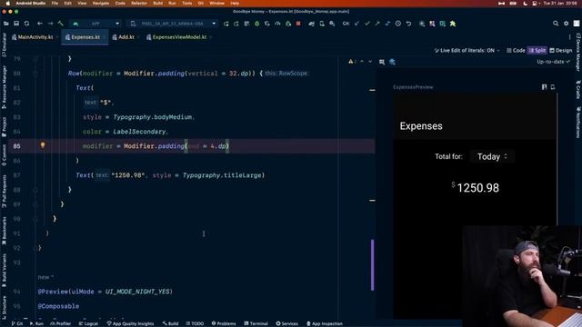Click the Up-to-date preview status
The image size is (582, 327).
(553, 62)
